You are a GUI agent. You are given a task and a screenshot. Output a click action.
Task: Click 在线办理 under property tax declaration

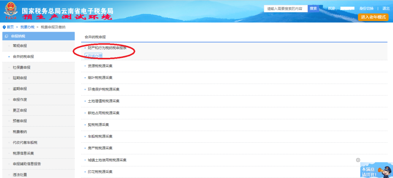[94, 56]
